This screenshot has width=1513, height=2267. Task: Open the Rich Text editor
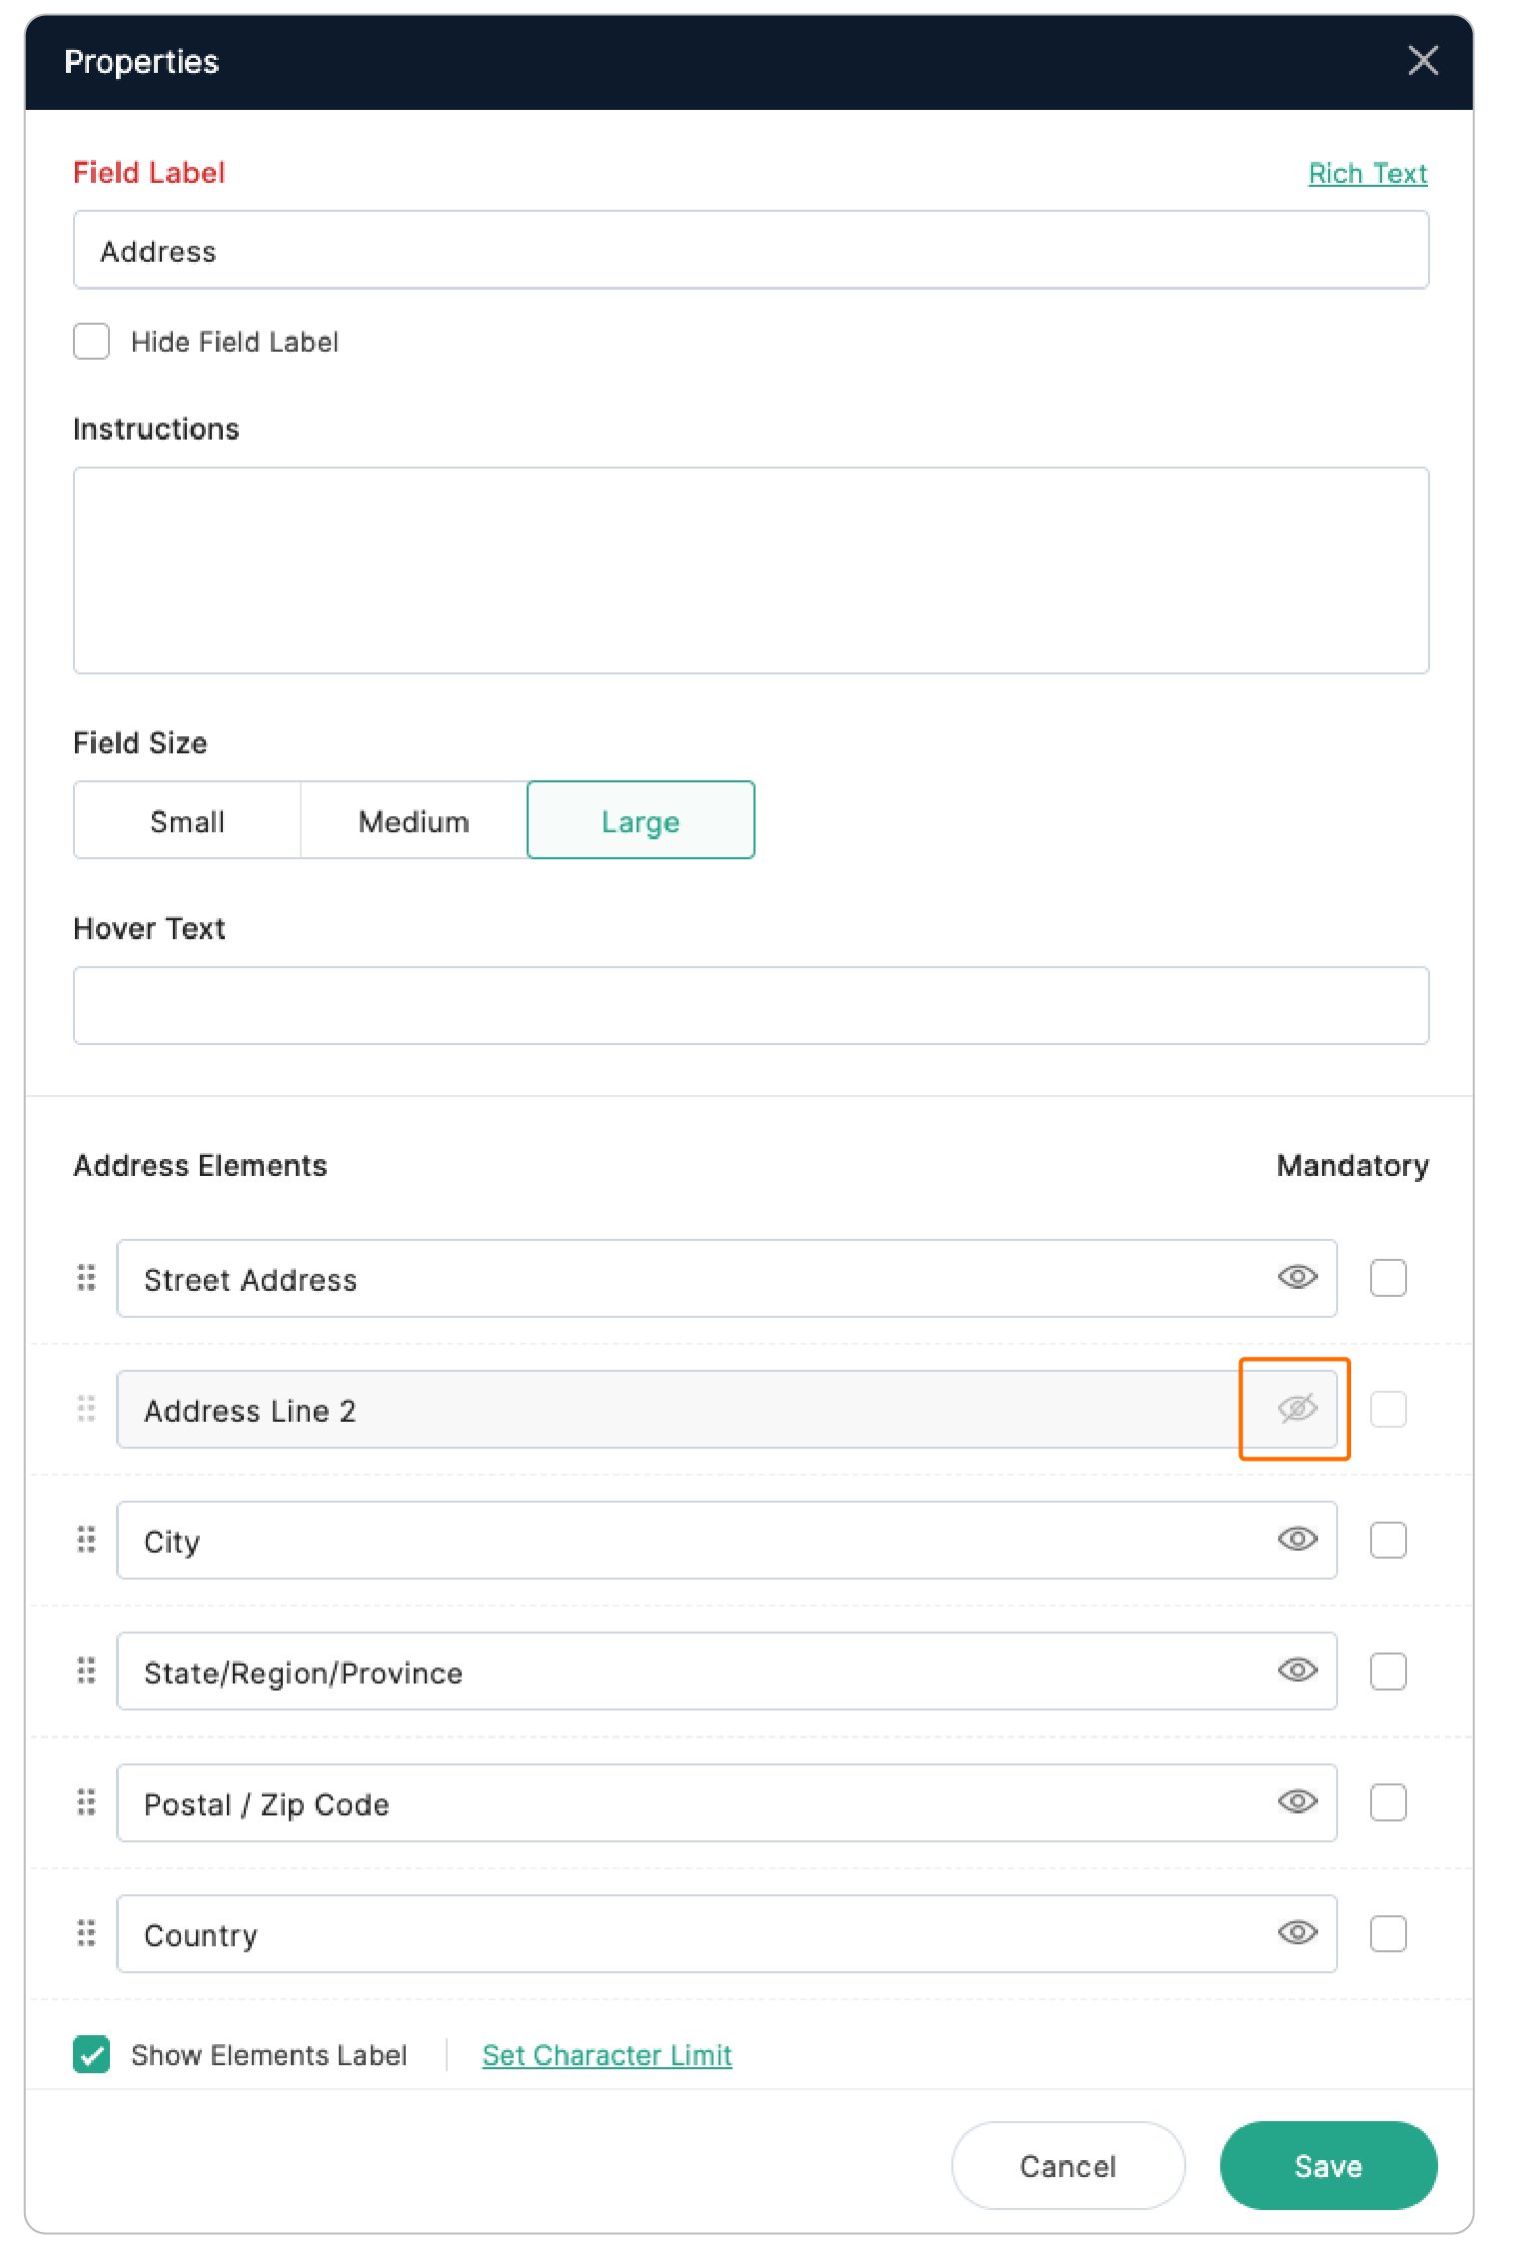1367,173
